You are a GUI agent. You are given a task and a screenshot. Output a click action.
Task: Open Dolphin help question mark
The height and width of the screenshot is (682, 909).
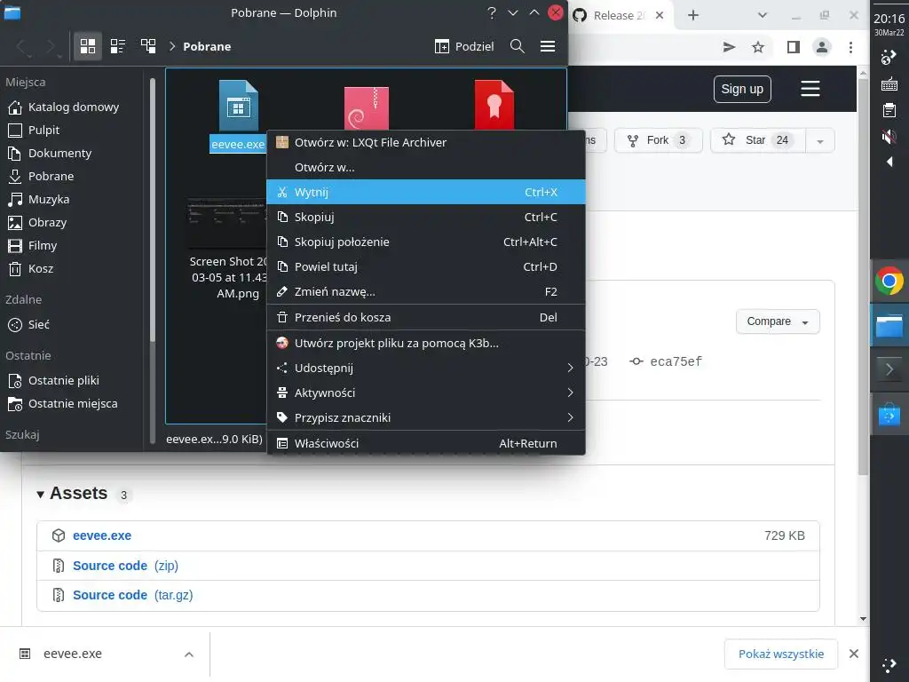click(x=492, y=12)
